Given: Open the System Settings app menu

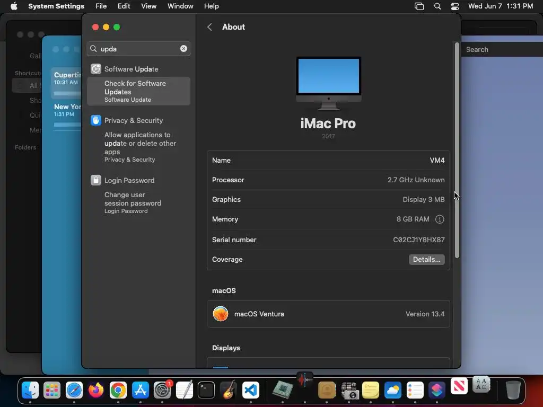Looking at the screenshot, I should click(x=56, y=6).
